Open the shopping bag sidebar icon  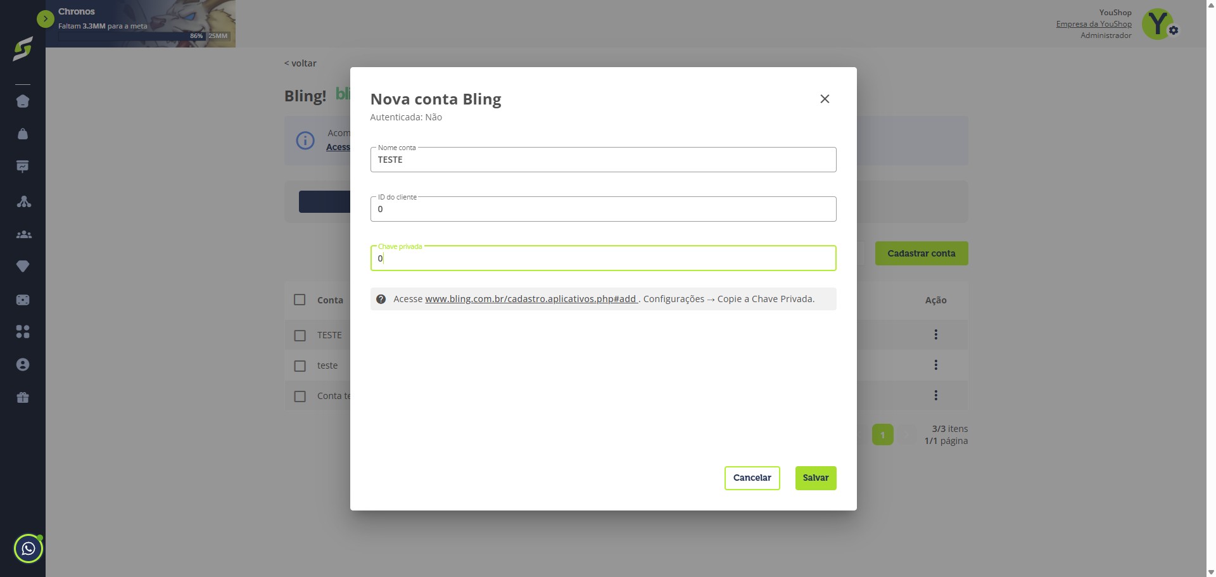pos(23,134)
